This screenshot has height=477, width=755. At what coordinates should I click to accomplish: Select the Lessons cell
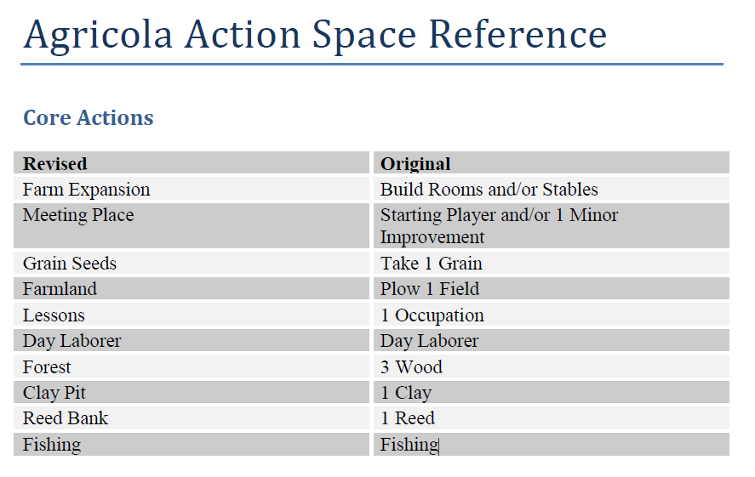pyautogui.click(x=192, y=315)
